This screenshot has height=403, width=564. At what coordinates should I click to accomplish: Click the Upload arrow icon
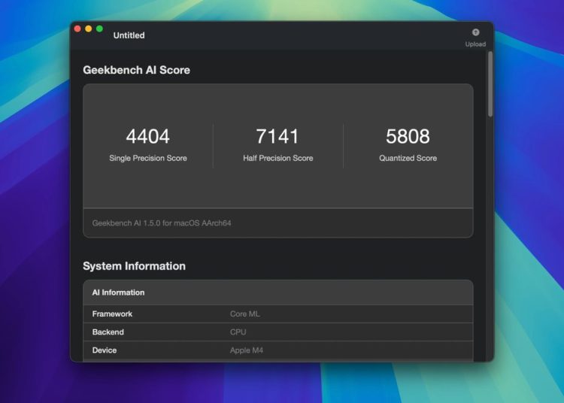[475, 32]
